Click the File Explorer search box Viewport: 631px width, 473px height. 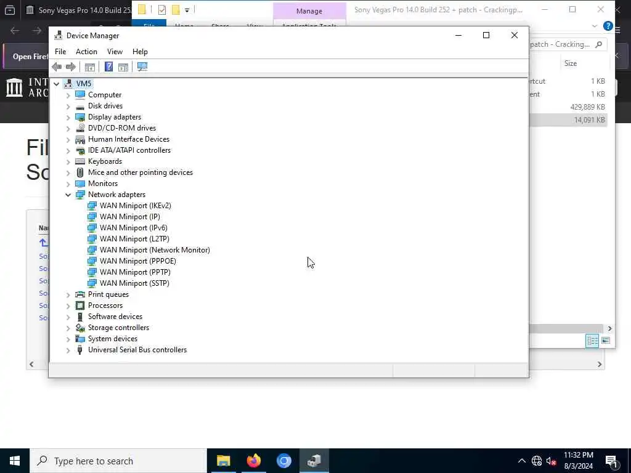[x=568, y=44]
